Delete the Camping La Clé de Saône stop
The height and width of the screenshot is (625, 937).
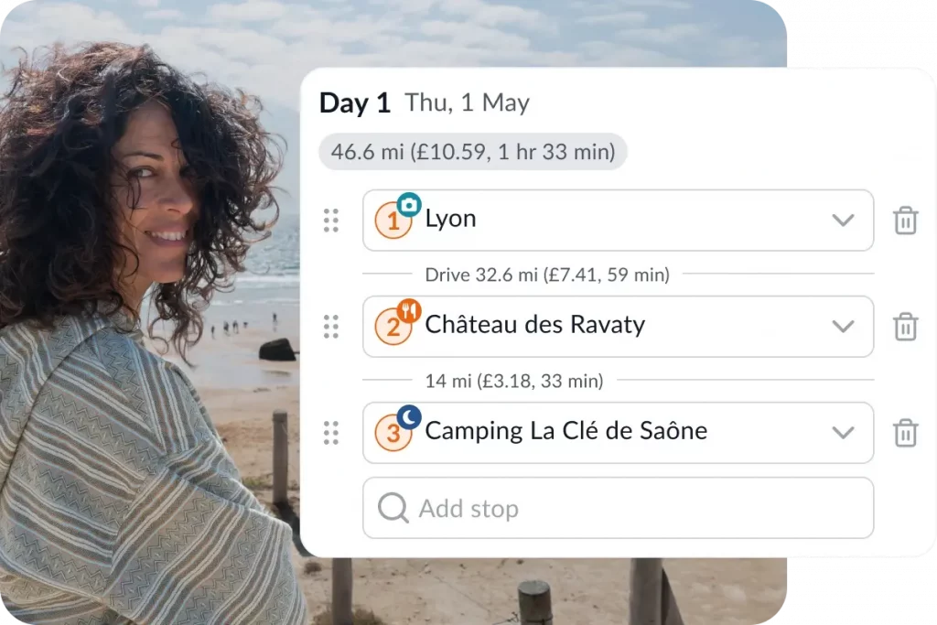[905, 433]
